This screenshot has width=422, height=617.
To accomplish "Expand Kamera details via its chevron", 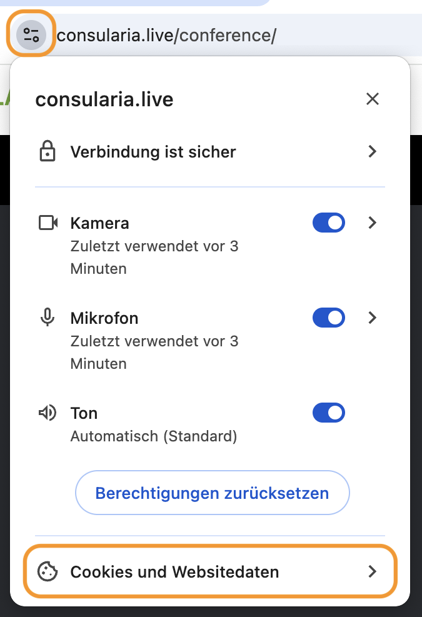I will point(373,223).
